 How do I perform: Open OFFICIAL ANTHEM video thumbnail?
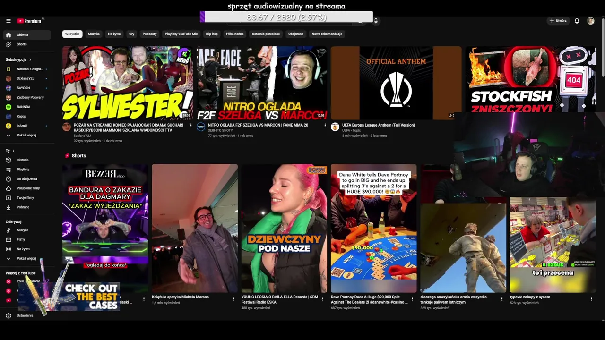pyautogui.click(x=396, y=83)
